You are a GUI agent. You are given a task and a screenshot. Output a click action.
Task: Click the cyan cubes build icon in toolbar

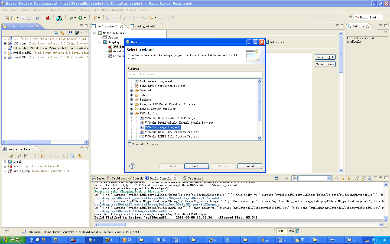pos(59,18)
